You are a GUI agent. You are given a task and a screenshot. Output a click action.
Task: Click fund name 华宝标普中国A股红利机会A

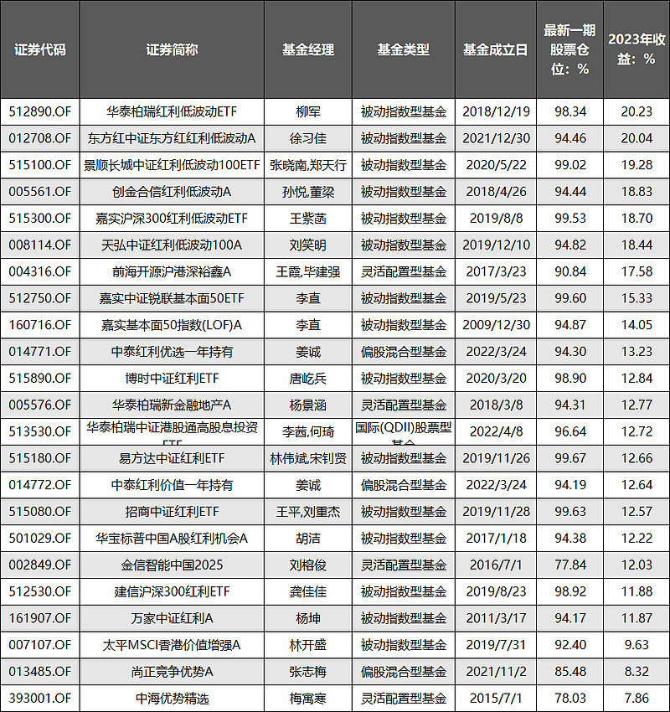(x=172, y=539)
